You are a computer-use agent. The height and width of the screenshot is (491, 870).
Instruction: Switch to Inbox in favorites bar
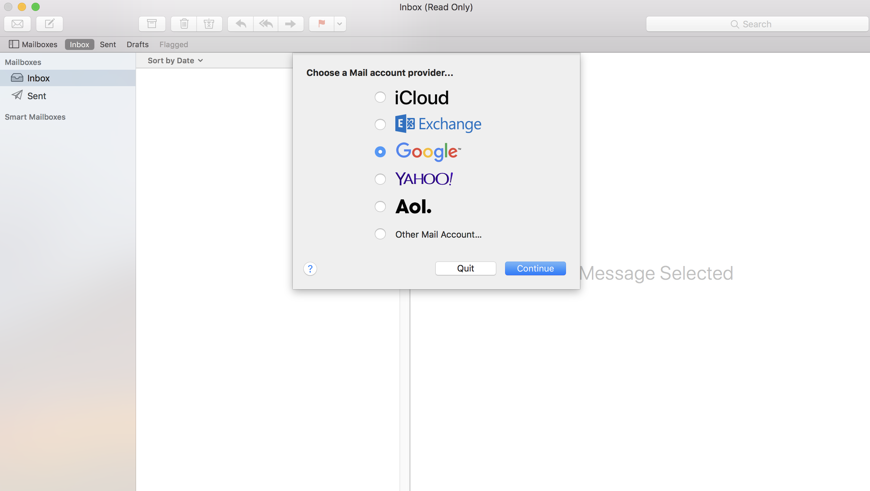click(x=79, y=44)
